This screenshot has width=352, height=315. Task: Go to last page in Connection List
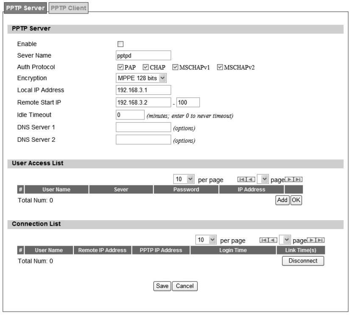pyautogui.click(x=320, y=240)
